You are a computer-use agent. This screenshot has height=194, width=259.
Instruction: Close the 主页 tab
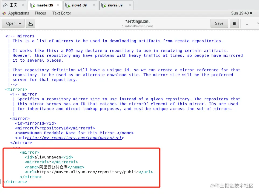click(x=23, y=5)
